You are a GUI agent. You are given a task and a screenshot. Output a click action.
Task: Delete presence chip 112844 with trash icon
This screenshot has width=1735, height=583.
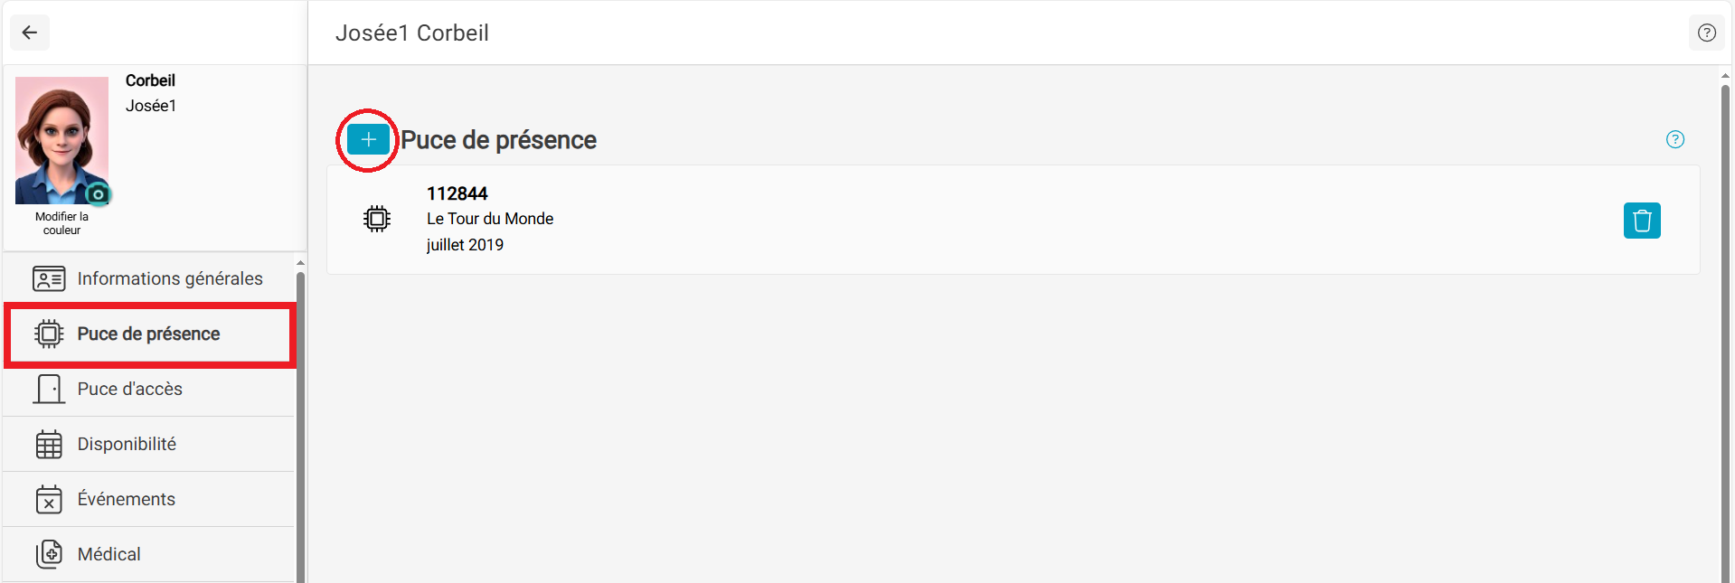click(x=1642, y=221)
